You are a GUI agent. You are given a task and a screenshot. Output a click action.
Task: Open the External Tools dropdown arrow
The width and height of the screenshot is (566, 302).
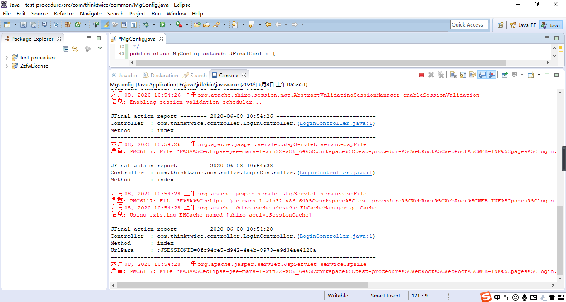point(187,24)
